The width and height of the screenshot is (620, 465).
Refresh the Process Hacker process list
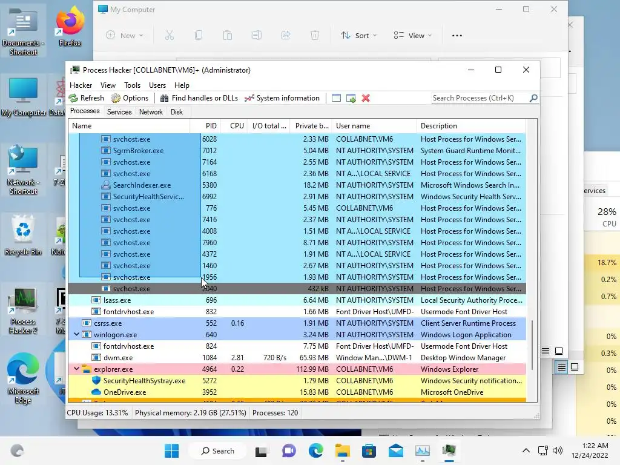click(x=86, y=98)
